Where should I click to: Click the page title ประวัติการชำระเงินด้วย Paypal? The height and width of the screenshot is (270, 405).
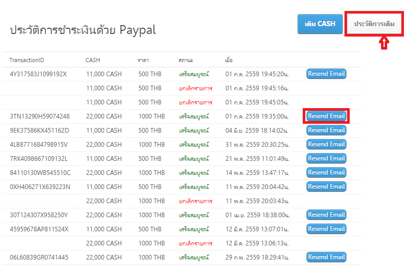[82, 30]
